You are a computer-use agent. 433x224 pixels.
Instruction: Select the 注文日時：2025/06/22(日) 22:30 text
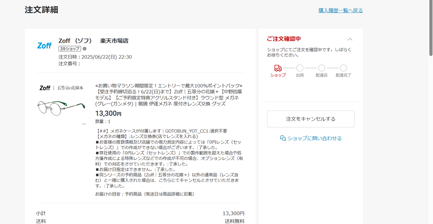tap(95, 57)
